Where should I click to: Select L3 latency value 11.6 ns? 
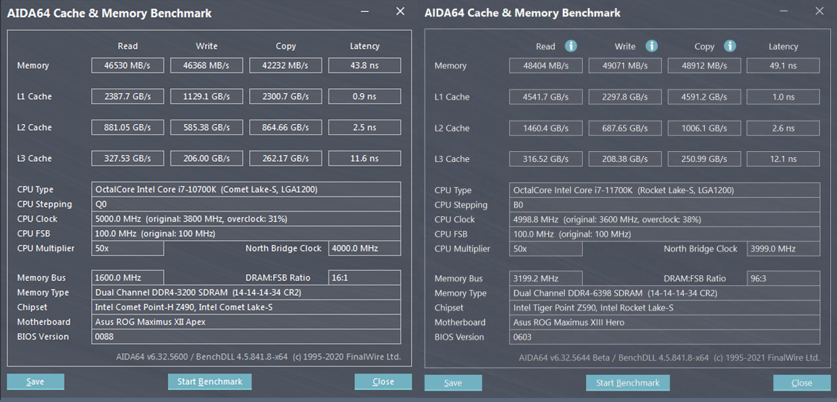click(364, 159)
